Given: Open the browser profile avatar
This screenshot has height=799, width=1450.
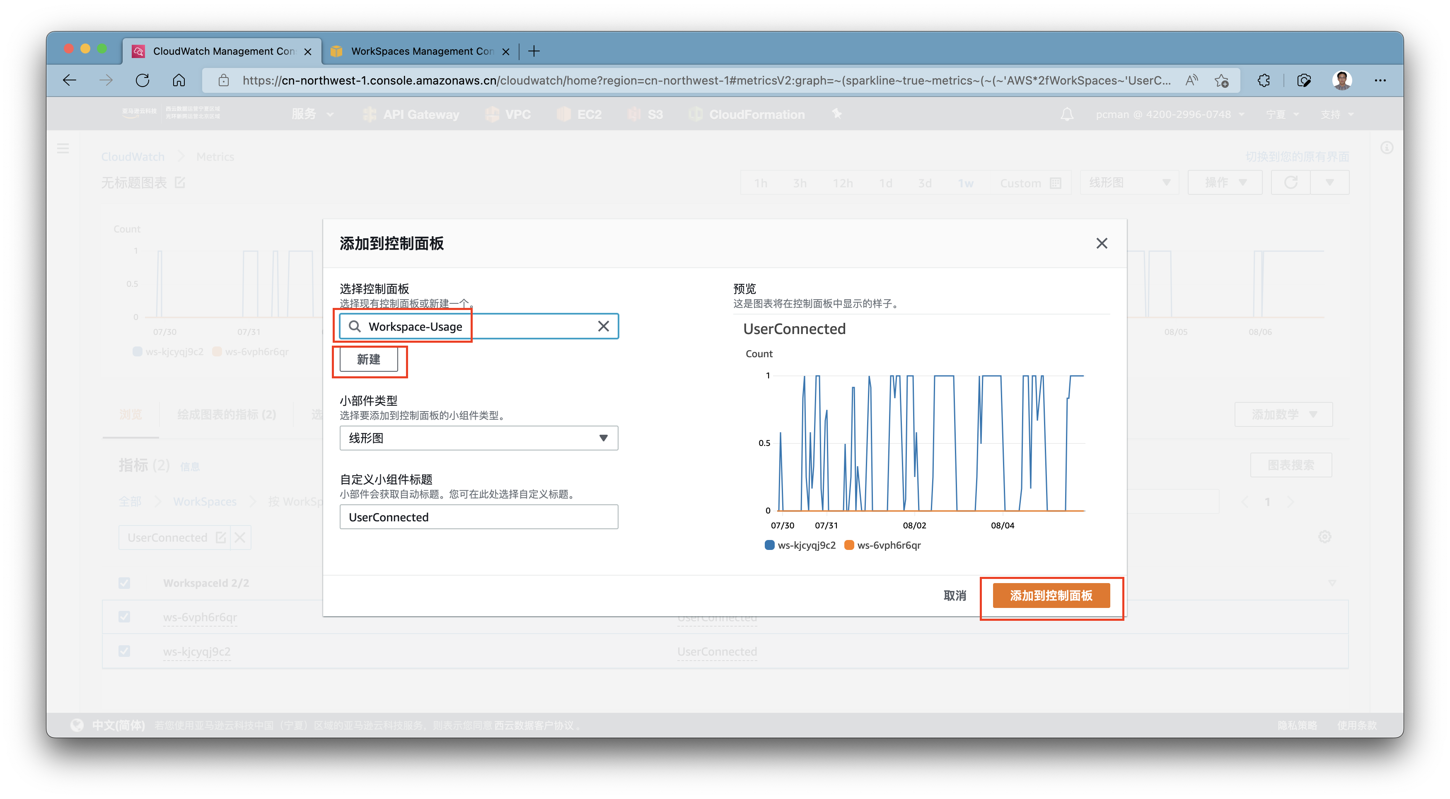Looking at the screenshot, I should (x=1342, y=80).
